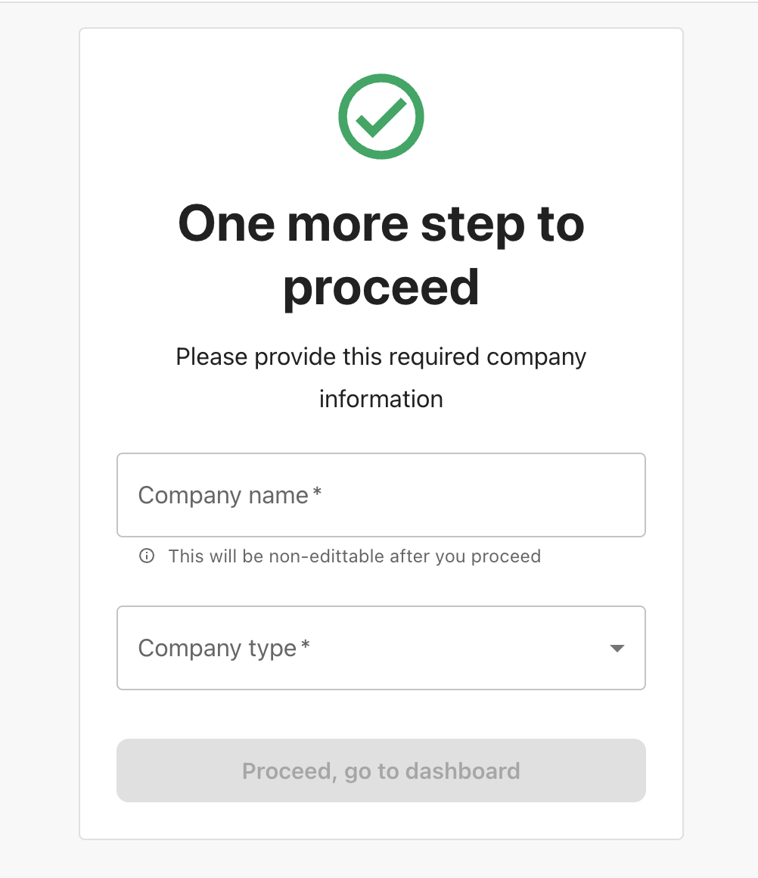
Task: Expand the Company type selection list
Action: (x=381, y=648)
